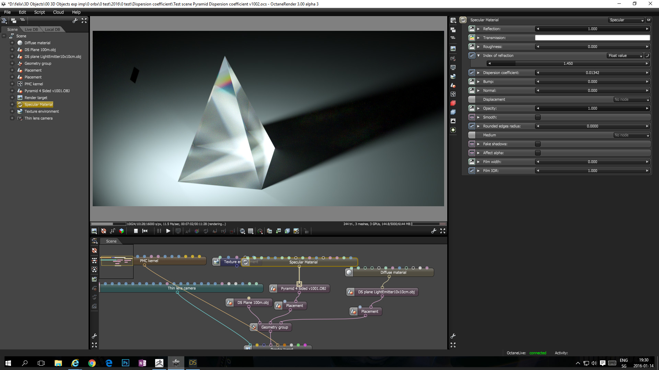Enable the Fake shadows checkbox
The image size is (659, 370).
click(x=538, y=144)
